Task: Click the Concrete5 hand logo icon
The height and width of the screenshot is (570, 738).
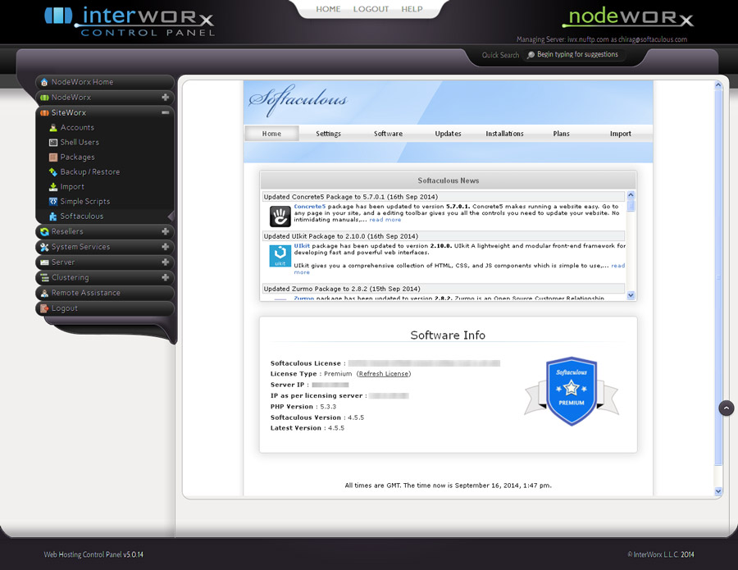Action: (280, 217)
